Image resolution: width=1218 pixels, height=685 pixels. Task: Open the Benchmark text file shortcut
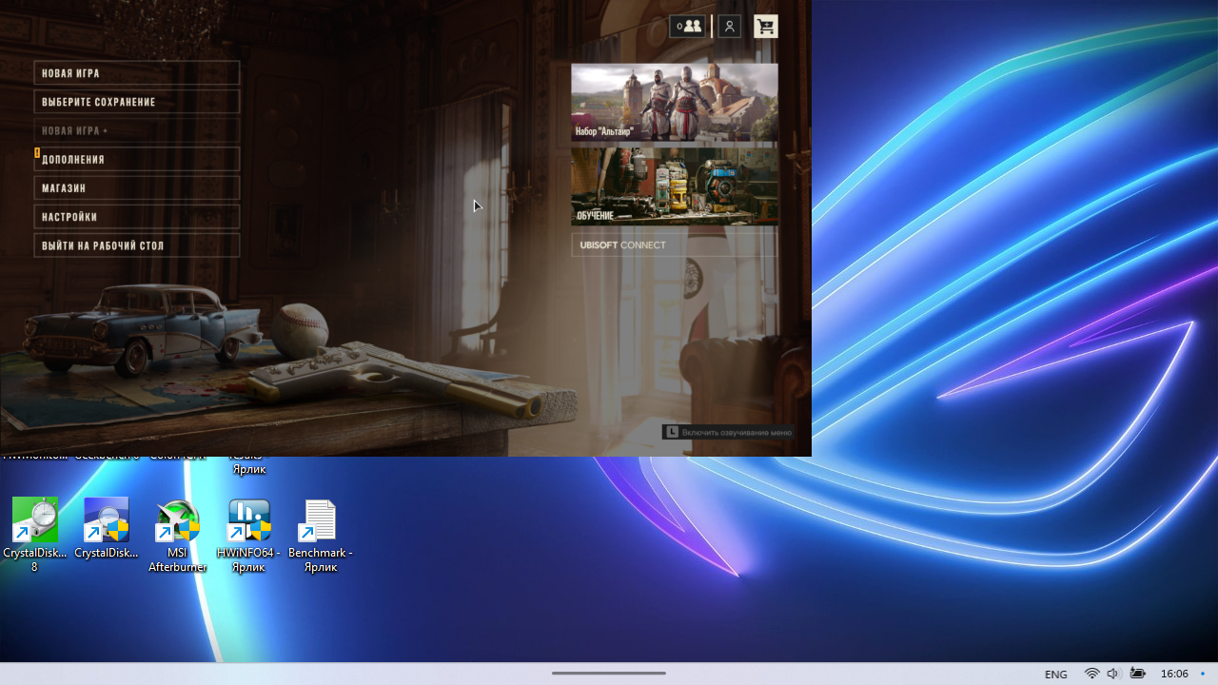[x=321, y=536]
